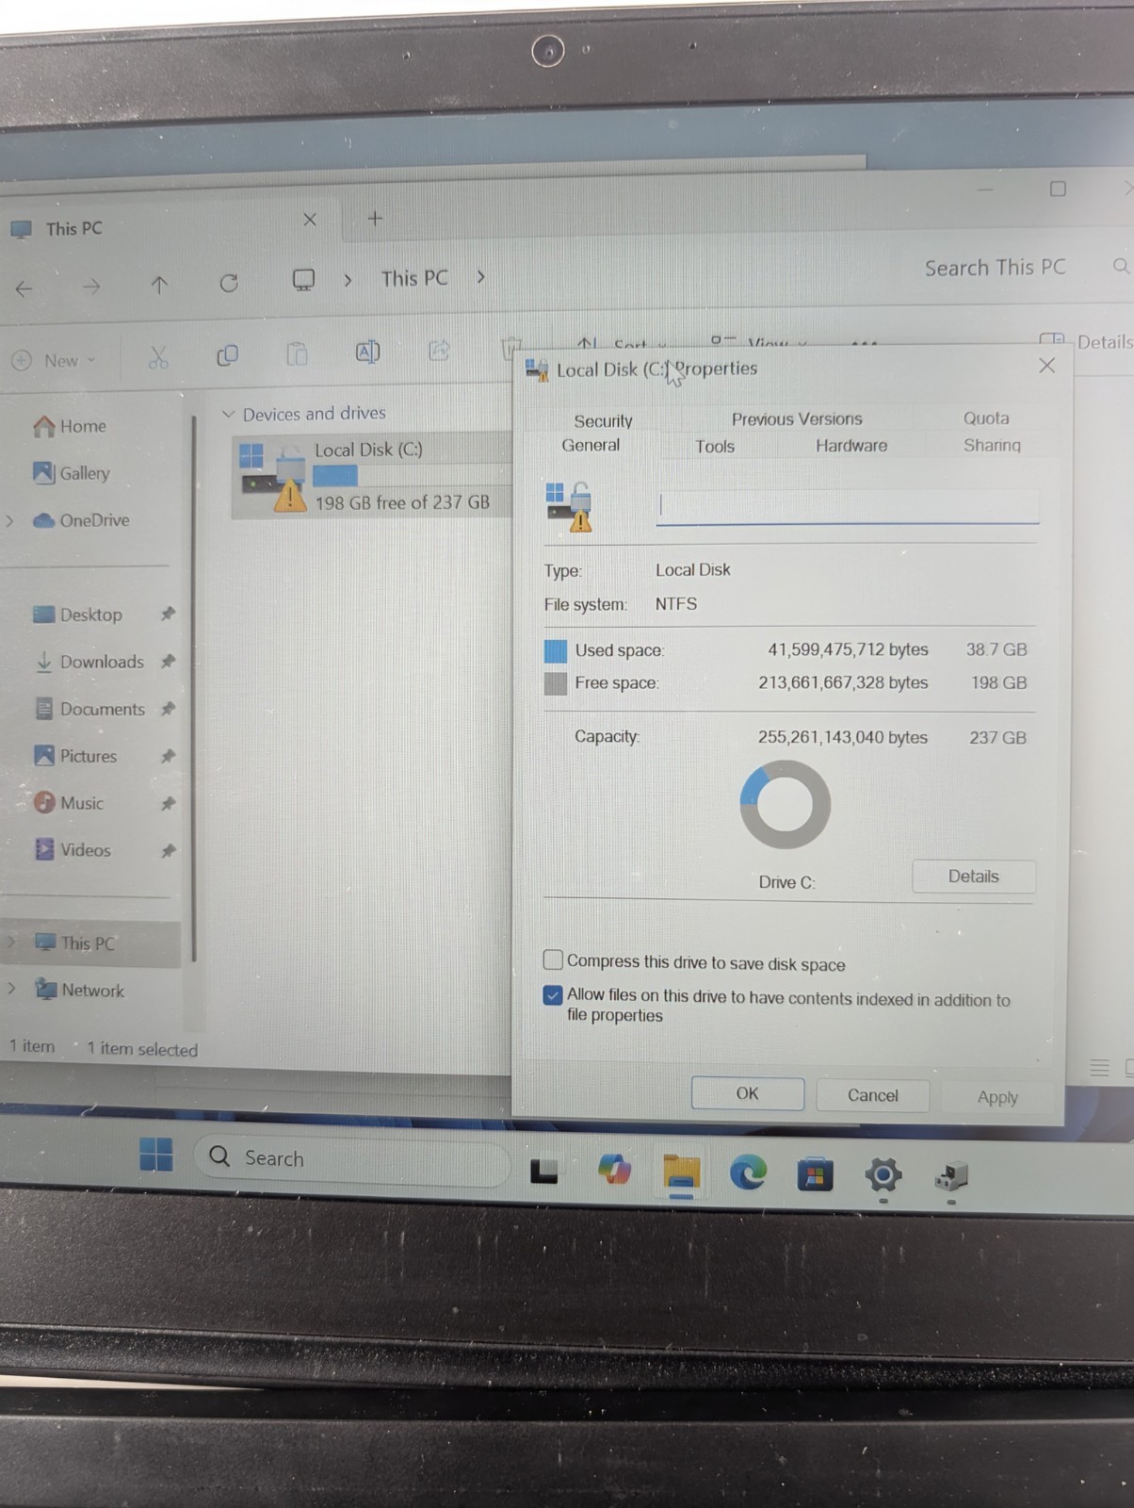Viewport: 1134px width, 1508px height.
Task: Switch to the Previous Versions tab
Action: 797,419
